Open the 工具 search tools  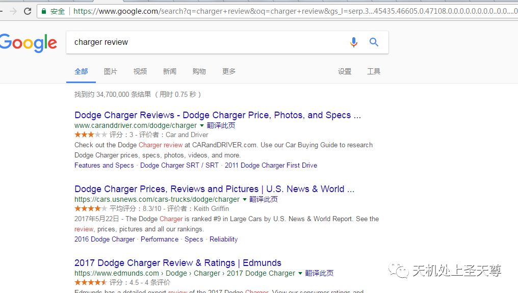tap(374, 71)
